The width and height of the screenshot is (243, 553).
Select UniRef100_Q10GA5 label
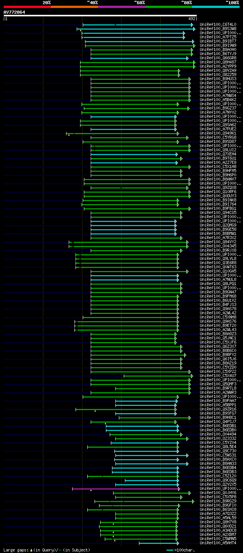coord(218,271)
